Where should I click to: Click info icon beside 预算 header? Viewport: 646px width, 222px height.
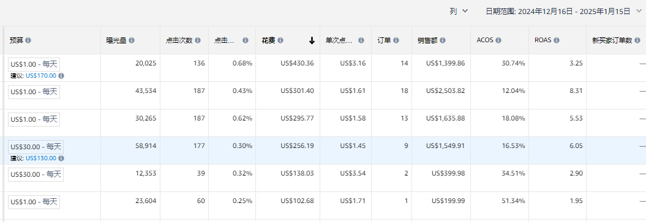[x=28, y=40]
